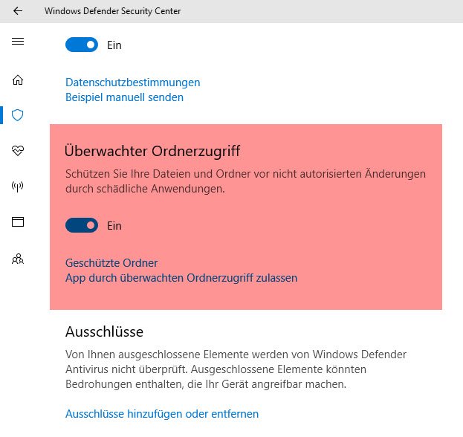Click Beispiel manuell senden link
The image size is (463, 437).
click(x=124, y=97)
